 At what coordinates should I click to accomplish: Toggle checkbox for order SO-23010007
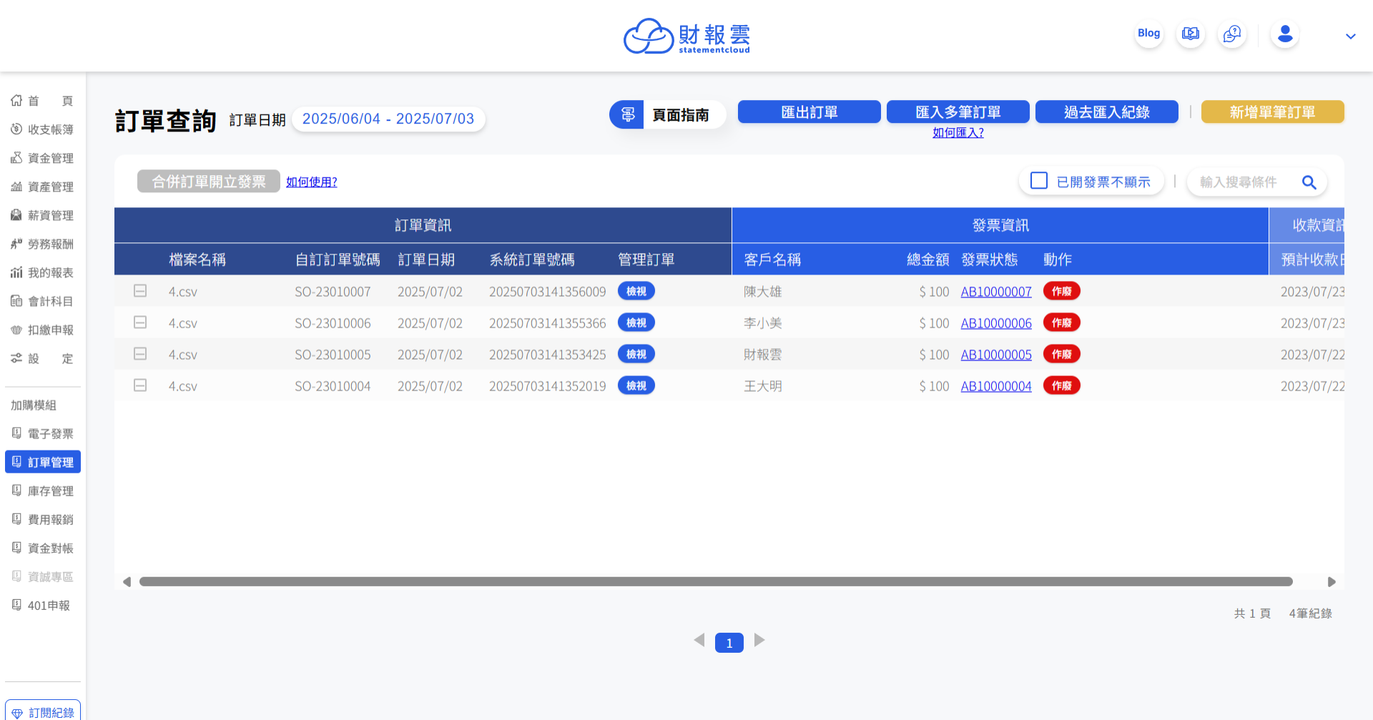(x=140, y=291)
